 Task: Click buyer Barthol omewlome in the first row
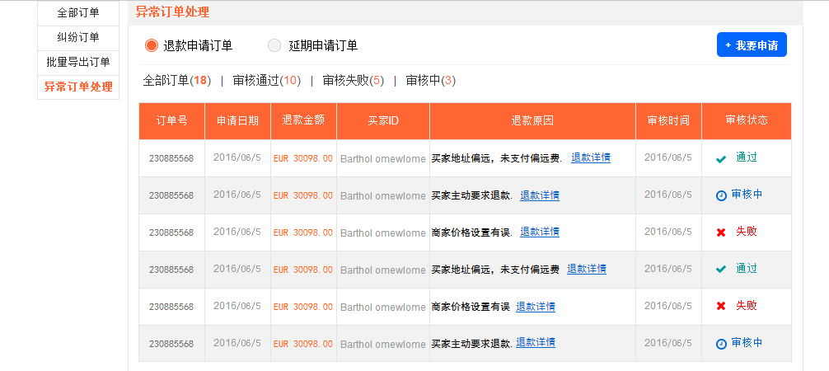click(x=383, y=159)
